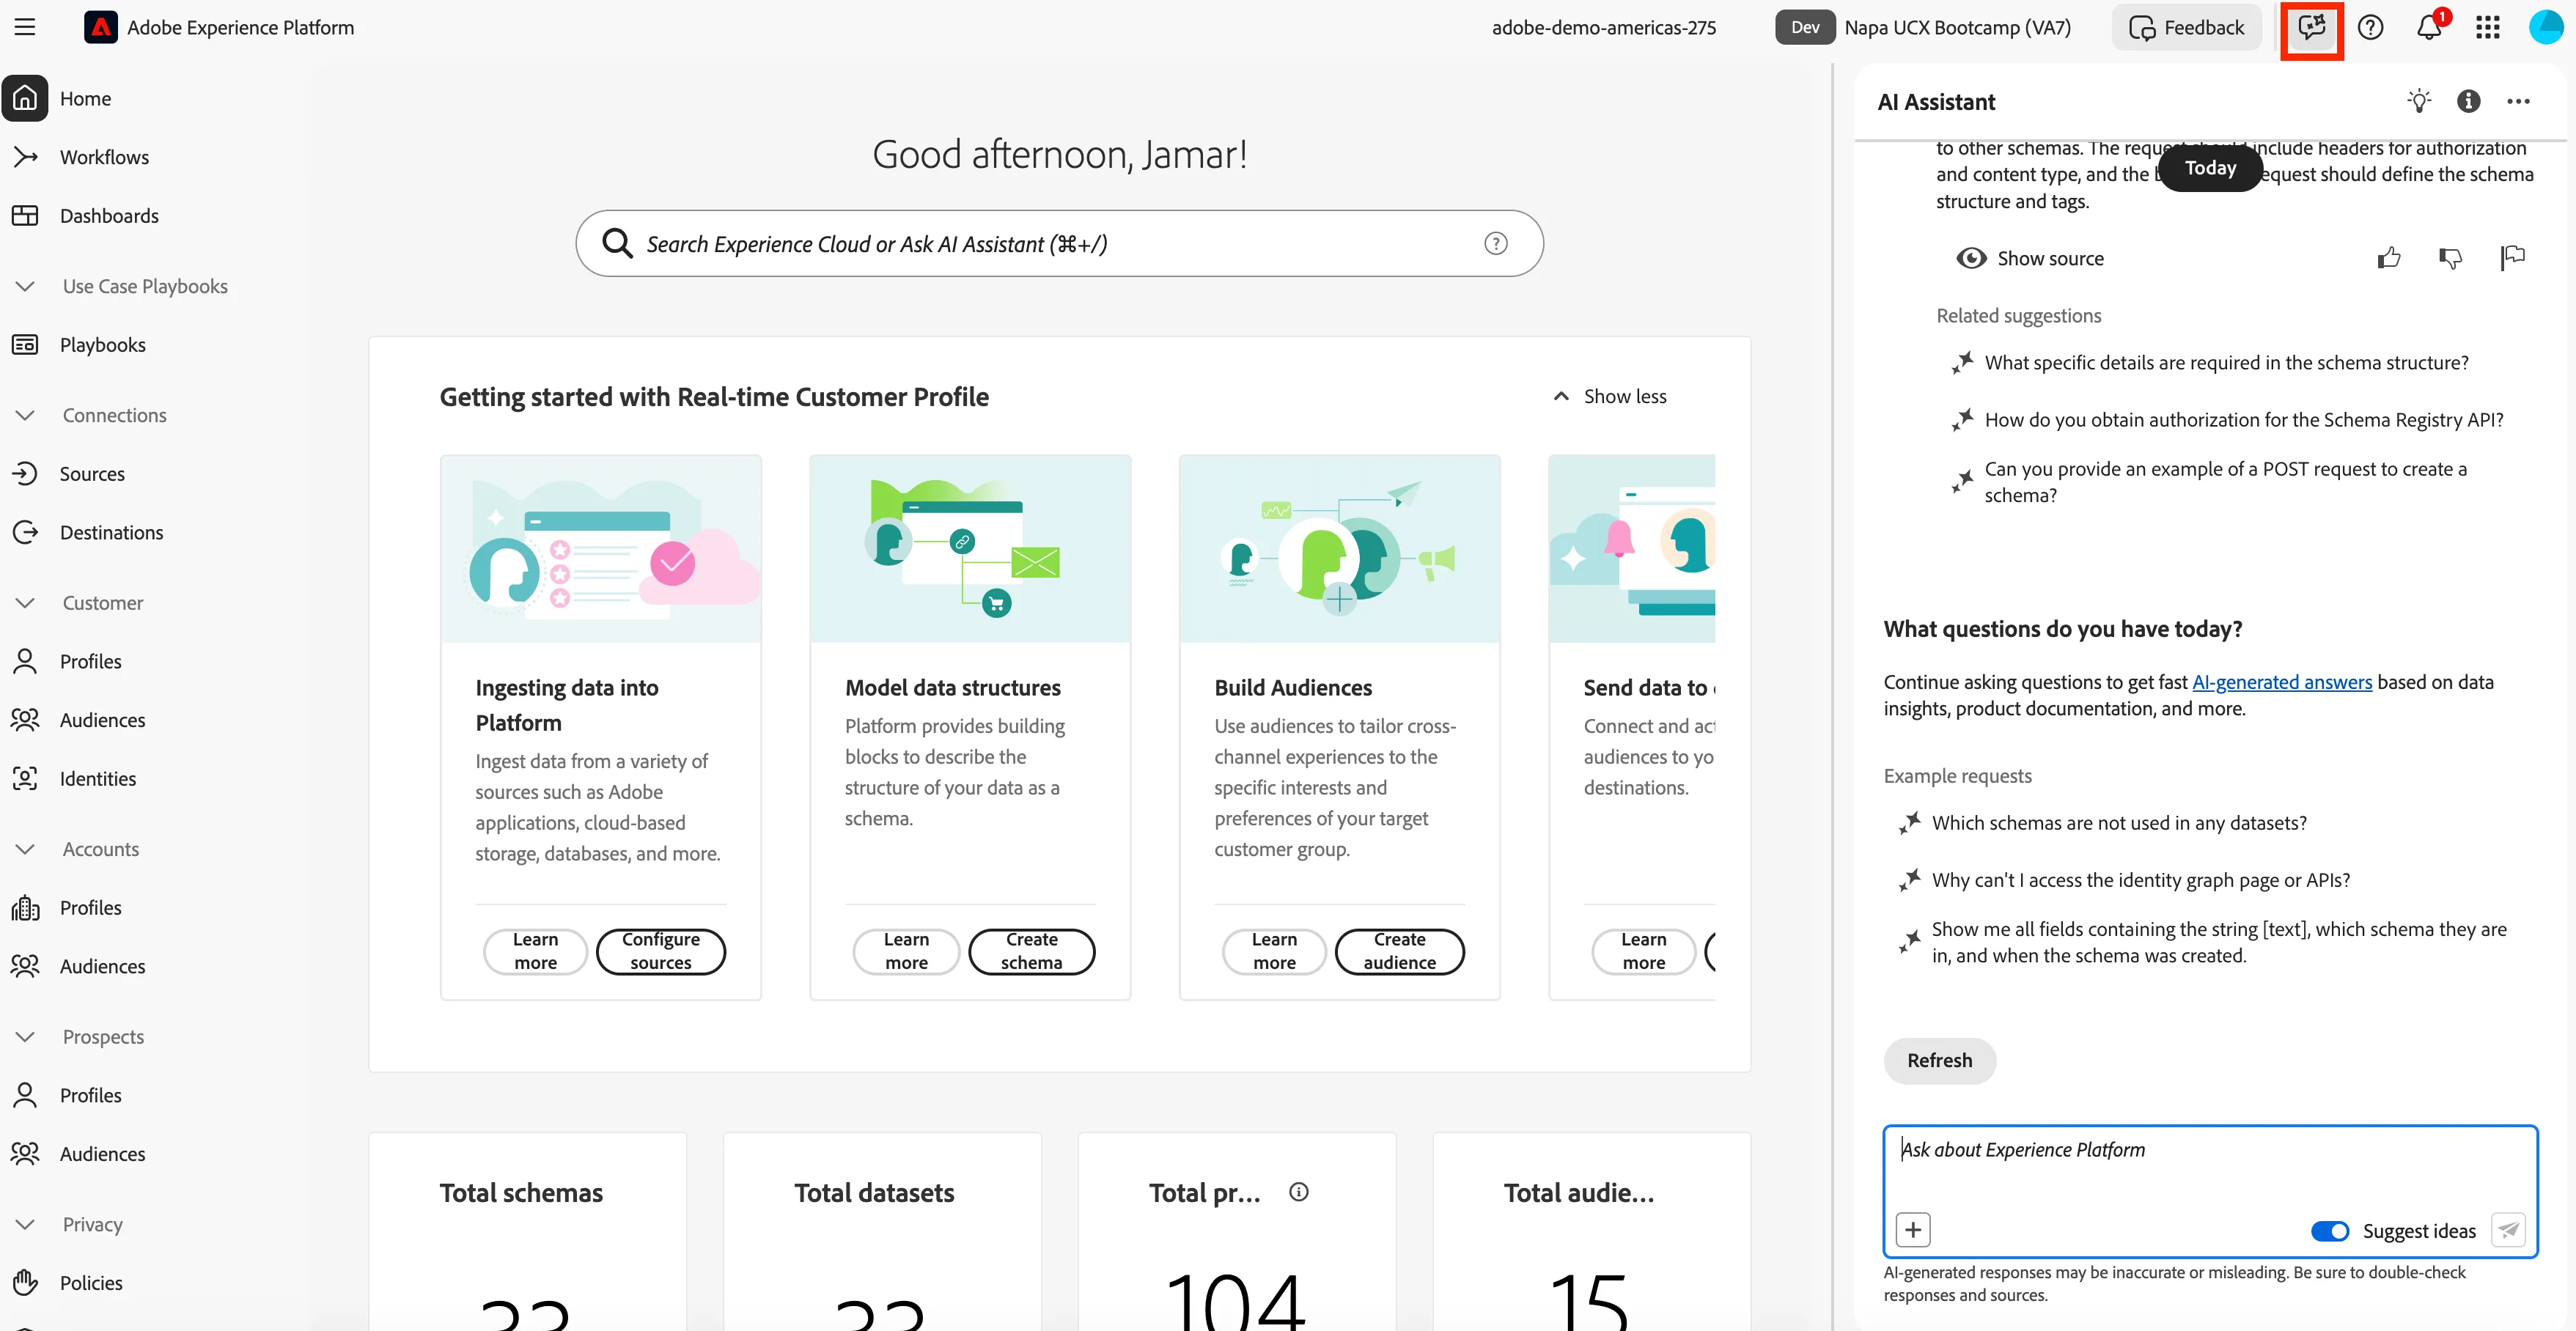Click the Create audience button
This screenshot has width=2576, height=1331.
pos(1399,951)
